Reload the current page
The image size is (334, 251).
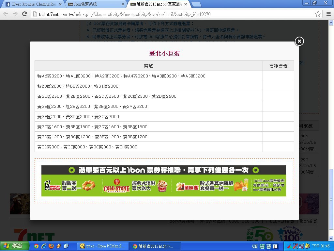[x=24, y=14]
